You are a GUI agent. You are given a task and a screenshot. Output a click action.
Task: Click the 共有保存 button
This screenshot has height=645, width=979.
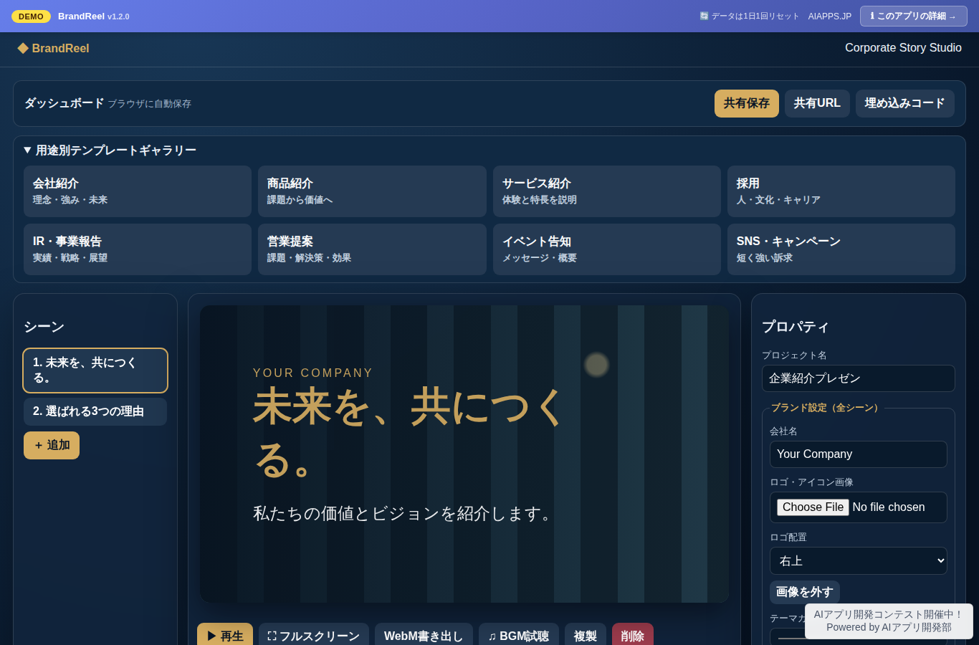[x=746, y=103]
